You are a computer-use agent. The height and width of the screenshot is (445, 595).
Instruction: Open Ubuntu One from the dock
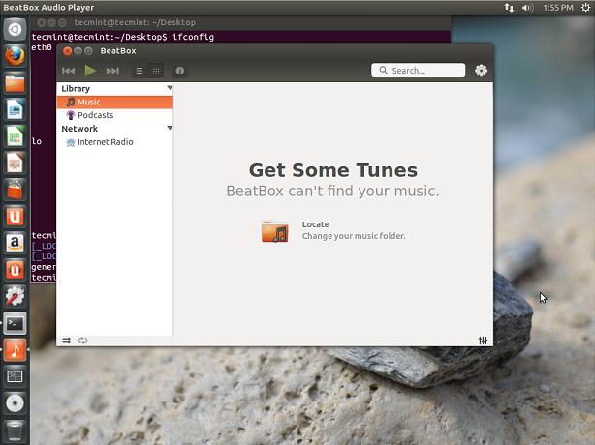click(15, 217)
